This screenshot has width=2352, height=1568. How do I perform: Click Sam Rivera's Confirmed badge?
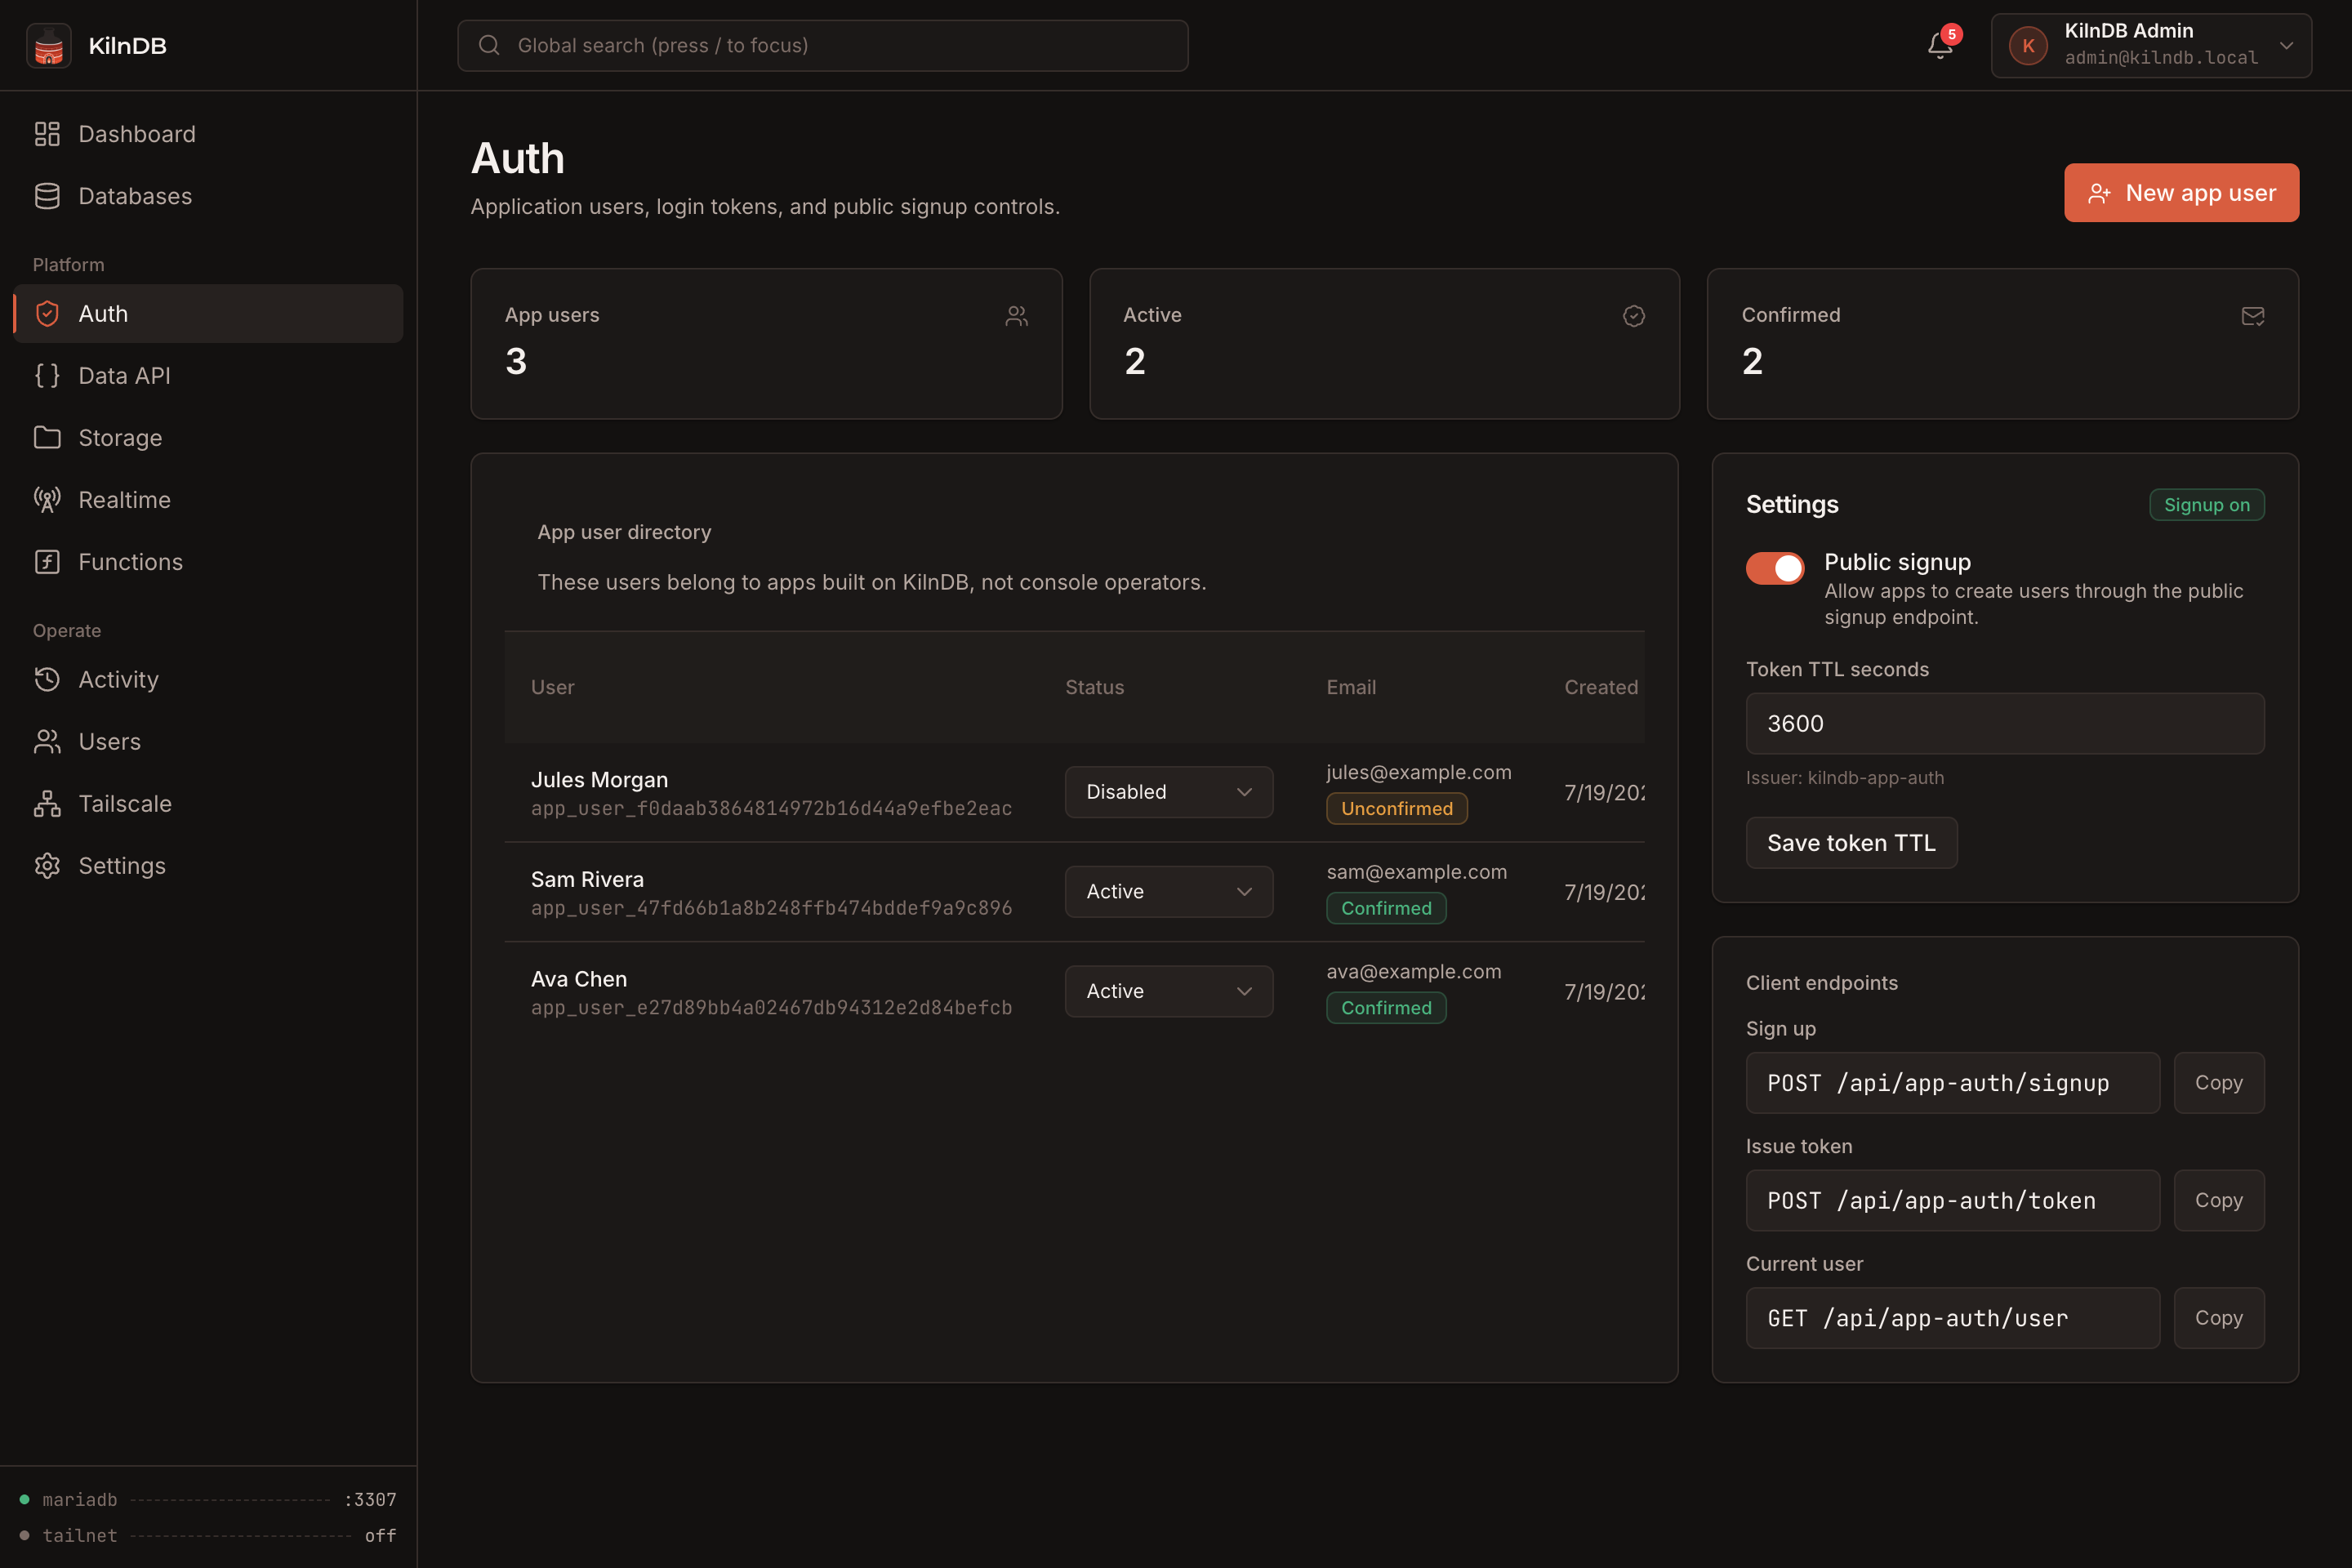pos(1386,908)
